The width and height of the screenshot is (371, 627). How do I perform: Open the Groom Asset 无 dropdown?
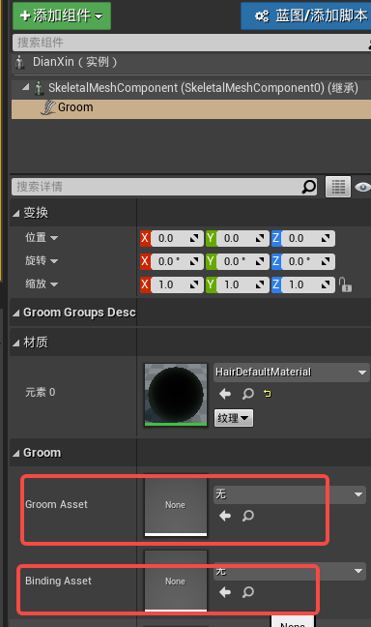click(290, 494)
